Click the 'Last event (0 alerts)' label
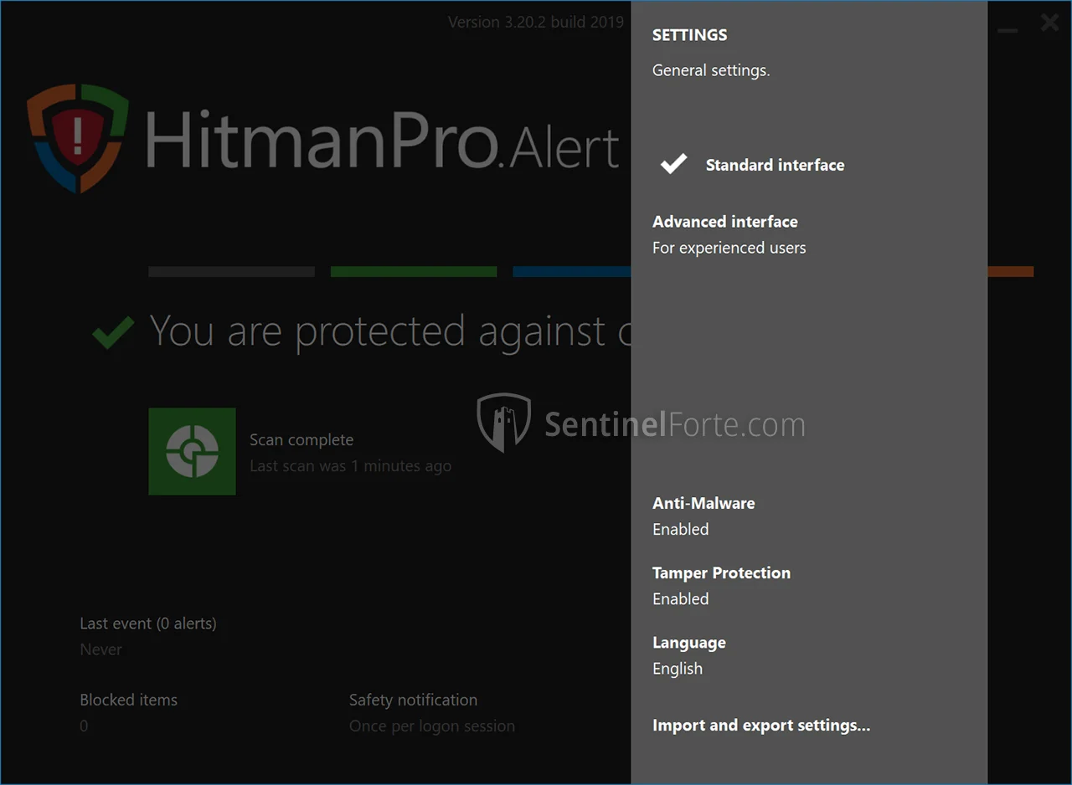Viewport: 1072px width, 785px height. coord(148,623)
